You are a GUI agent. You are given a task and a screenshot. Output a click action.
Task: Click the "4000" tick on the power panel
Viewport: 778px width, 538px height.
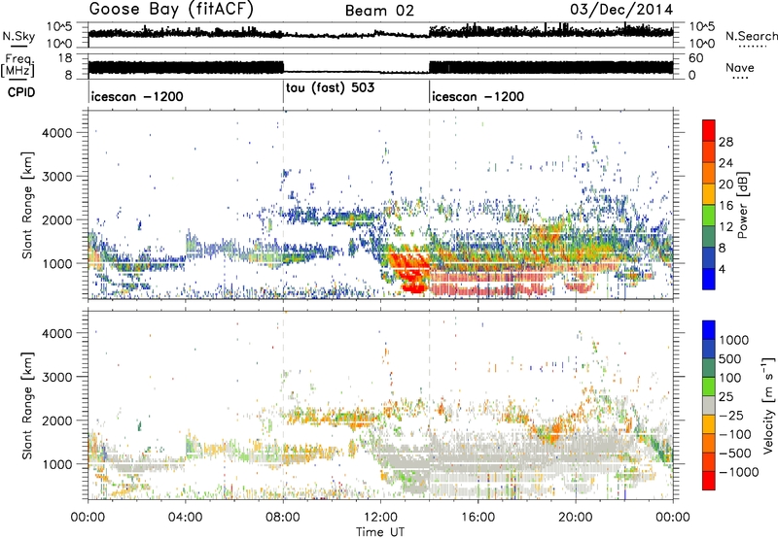(x=56, y=133)
